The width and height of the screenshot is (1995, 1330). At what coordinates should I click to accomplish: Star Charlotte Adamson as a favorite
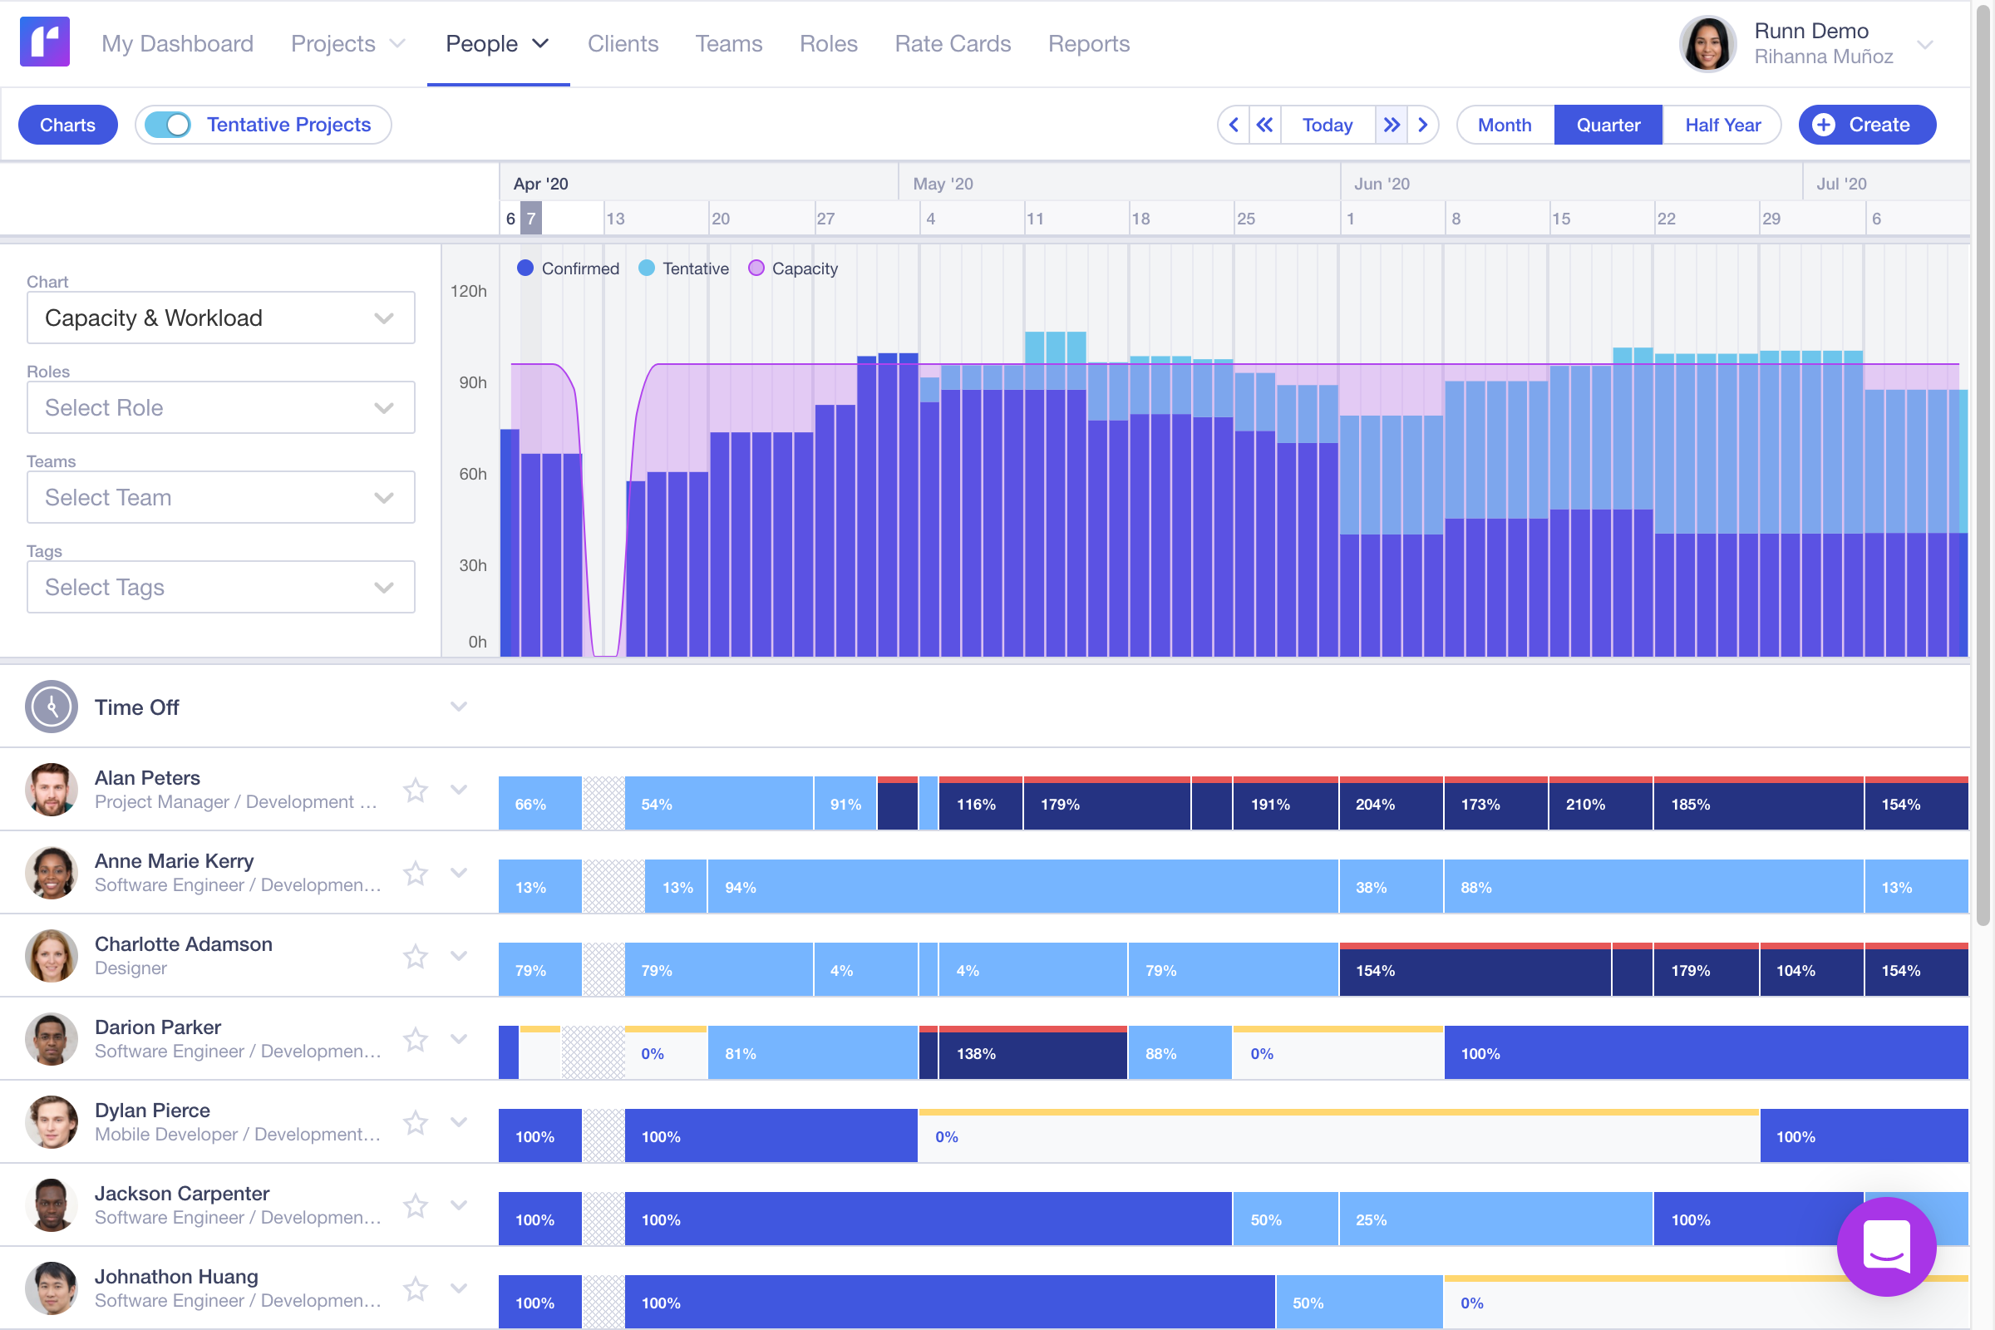coord(416,956)
